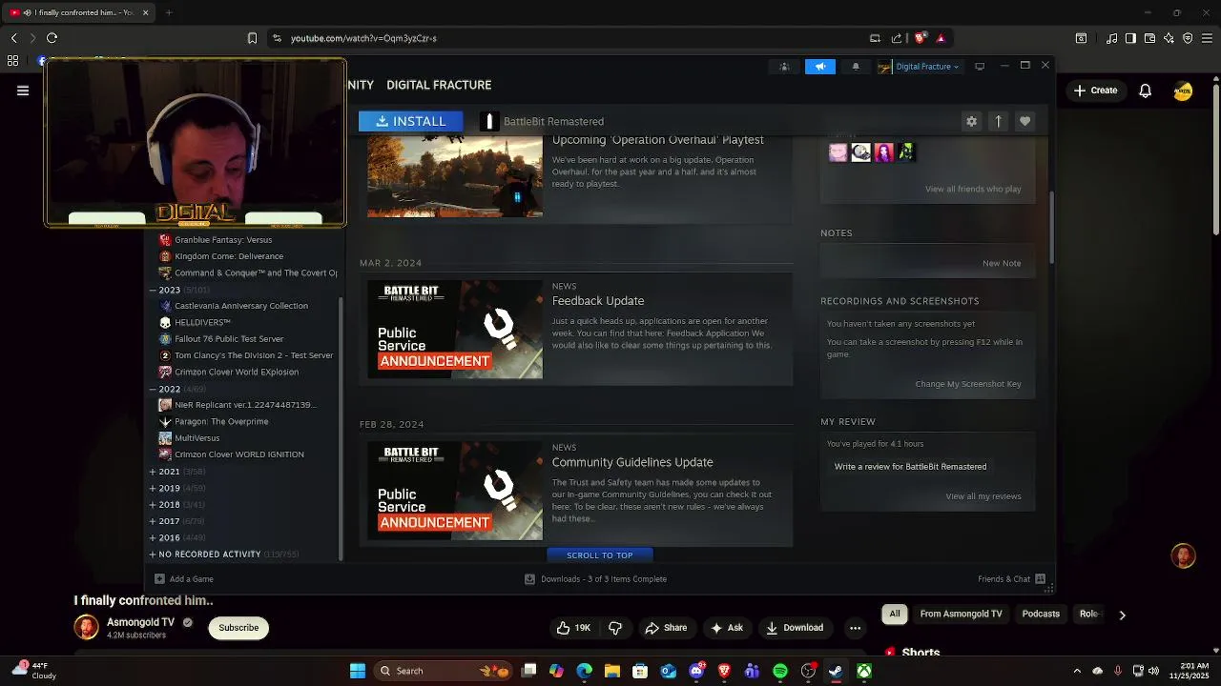Viewport: 1221px width, 686px height.
Task: Click Write a review for BattleBit Remastered
Action: [910, 467]
